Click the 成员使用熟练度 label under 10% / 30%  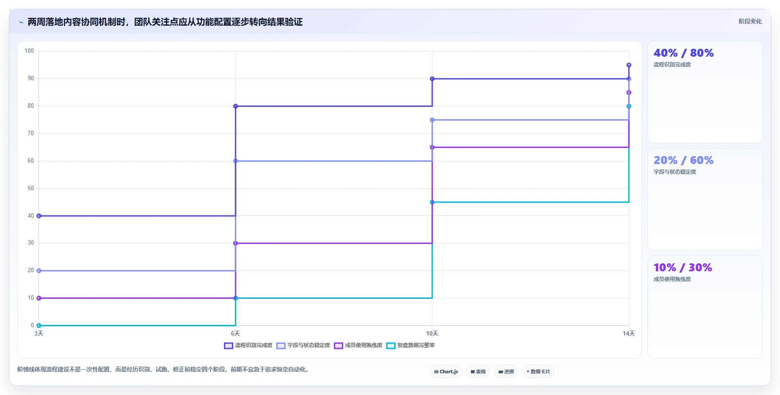pos(672,279)
